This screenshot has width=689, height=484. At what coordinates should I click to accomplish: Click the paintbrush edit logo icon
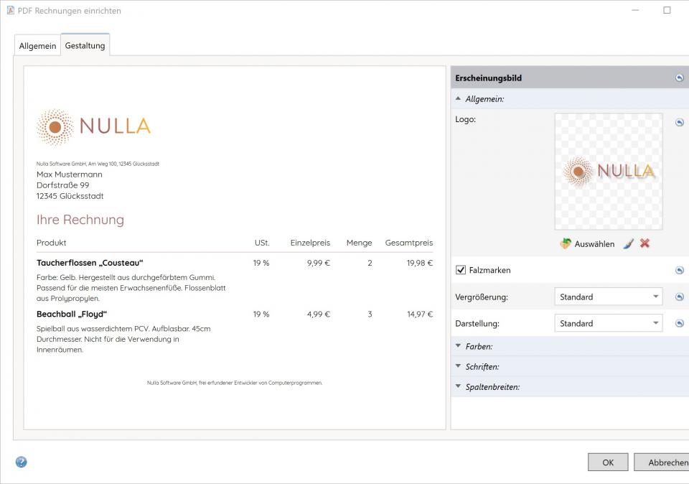click(628, 243)
